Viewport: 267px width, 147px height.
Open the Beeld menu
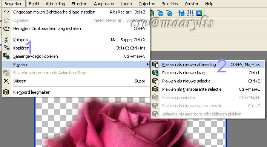34,4
